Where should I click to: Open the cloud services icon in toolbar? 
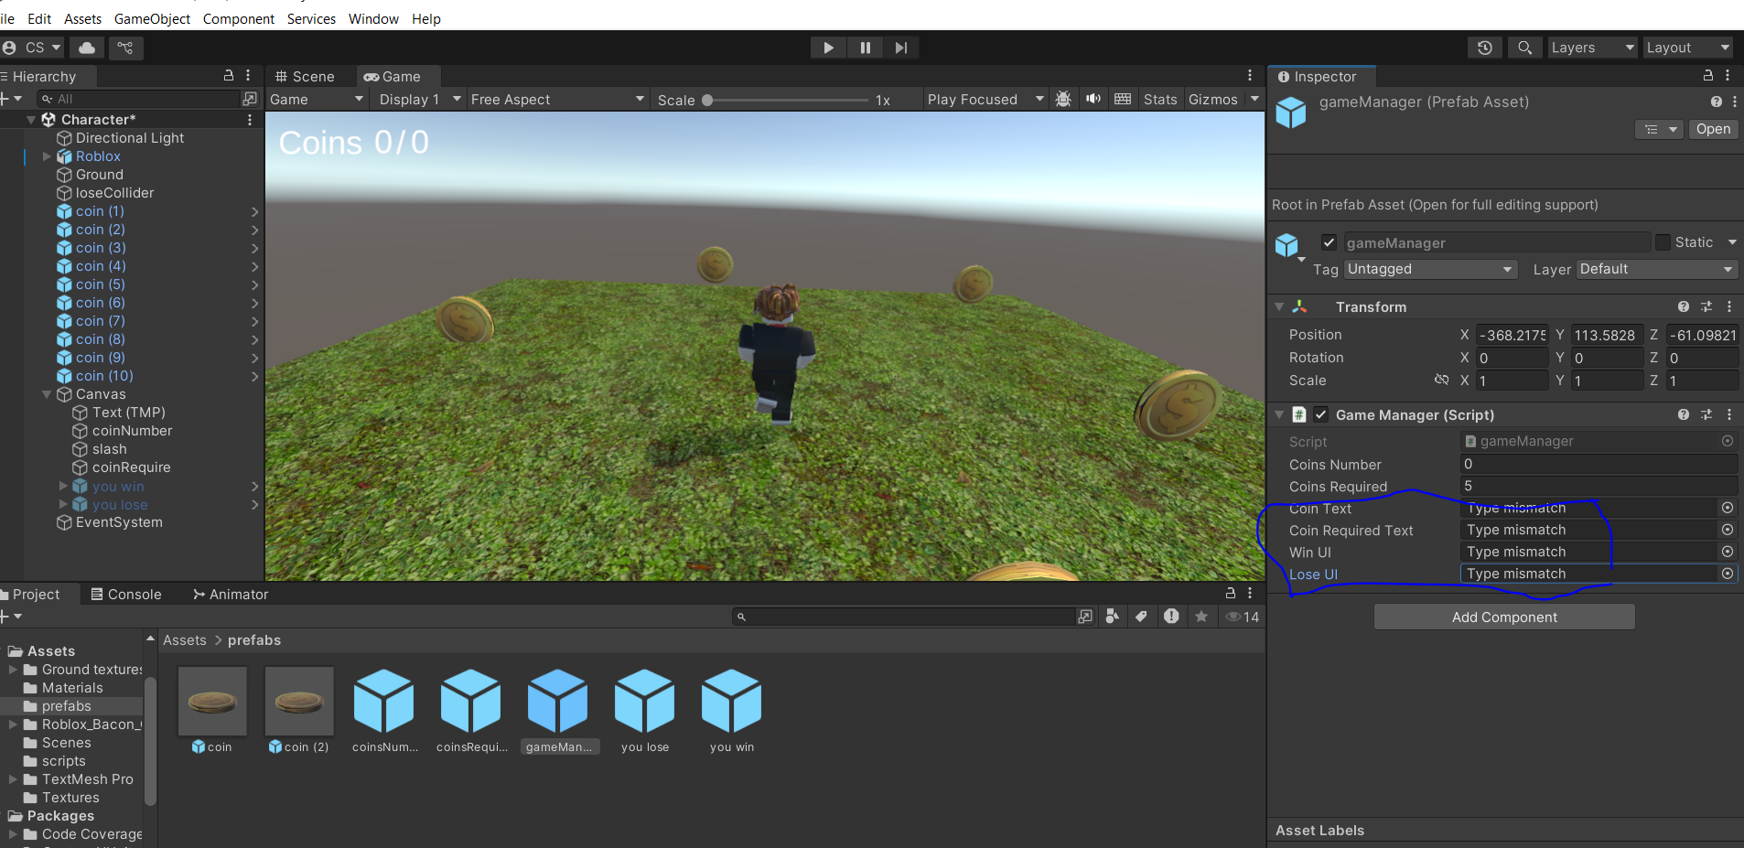[x=87, y=48]
